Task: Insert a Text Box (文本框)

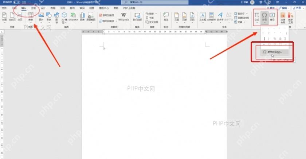Action: pos(203,17)
